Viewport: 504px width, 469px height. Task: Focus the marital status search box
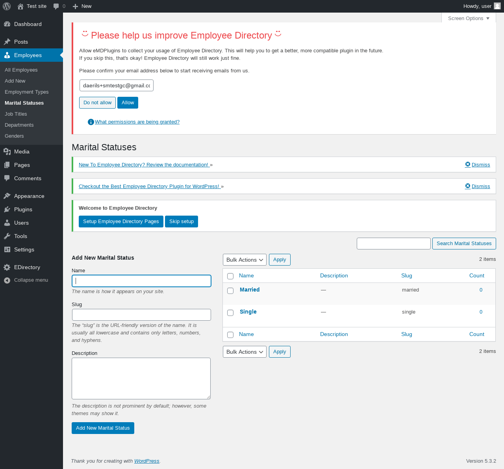(x=394, y=244)
